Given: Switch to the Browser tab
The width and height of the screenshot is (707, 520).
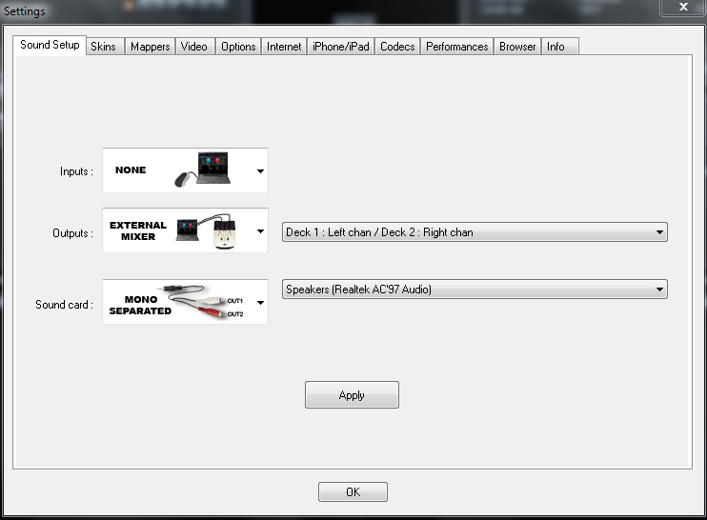Looking at the screenshot, I should click(x=517, y=47).
